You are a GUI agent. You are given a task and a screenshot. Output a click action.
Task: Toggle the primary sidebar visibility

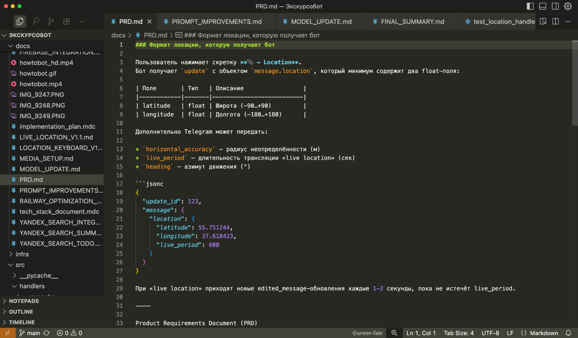pos(530,6)
